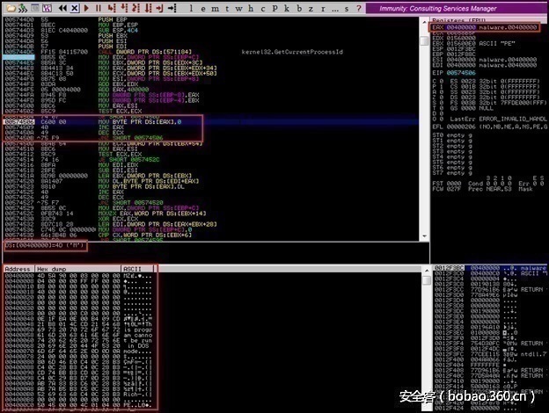Open Patches window with 'P' button

click(x=272, y=7)
